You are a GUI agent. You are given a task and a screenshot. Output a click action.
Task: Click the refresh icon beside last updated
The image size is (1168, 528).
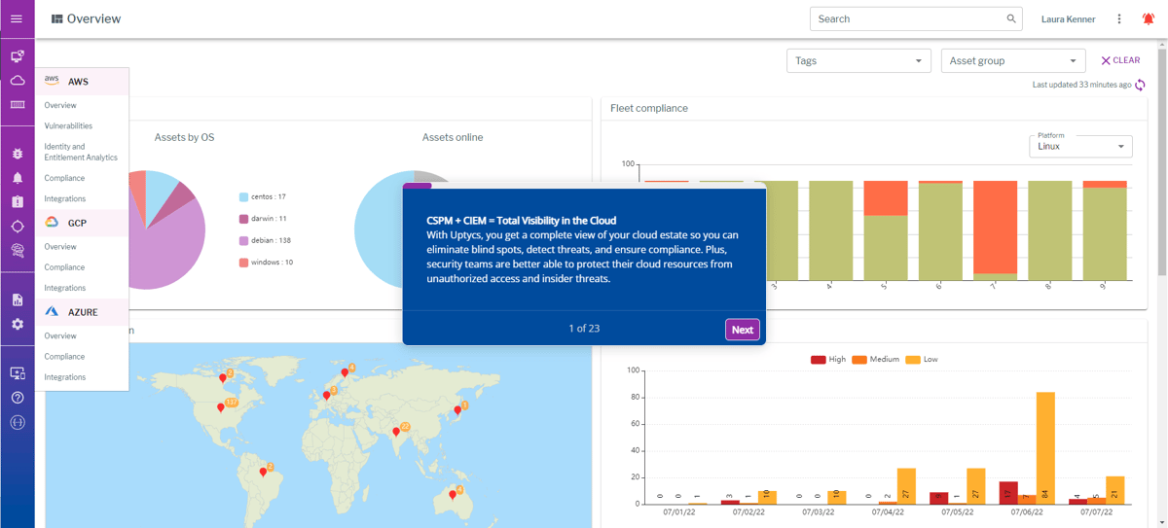(1141, 86)
